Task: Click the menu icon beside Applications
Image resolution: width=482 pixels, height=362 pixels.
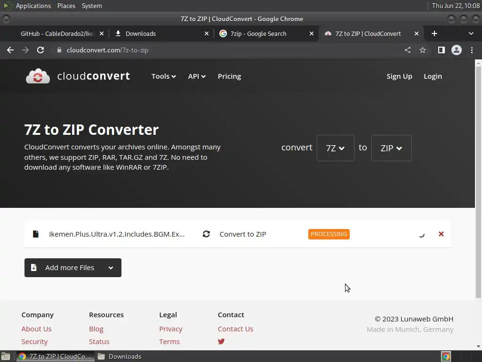Action: [x=8, y=6]
